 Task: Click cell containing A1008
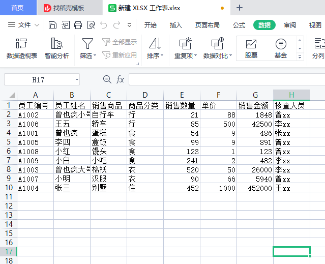point(35,151)
